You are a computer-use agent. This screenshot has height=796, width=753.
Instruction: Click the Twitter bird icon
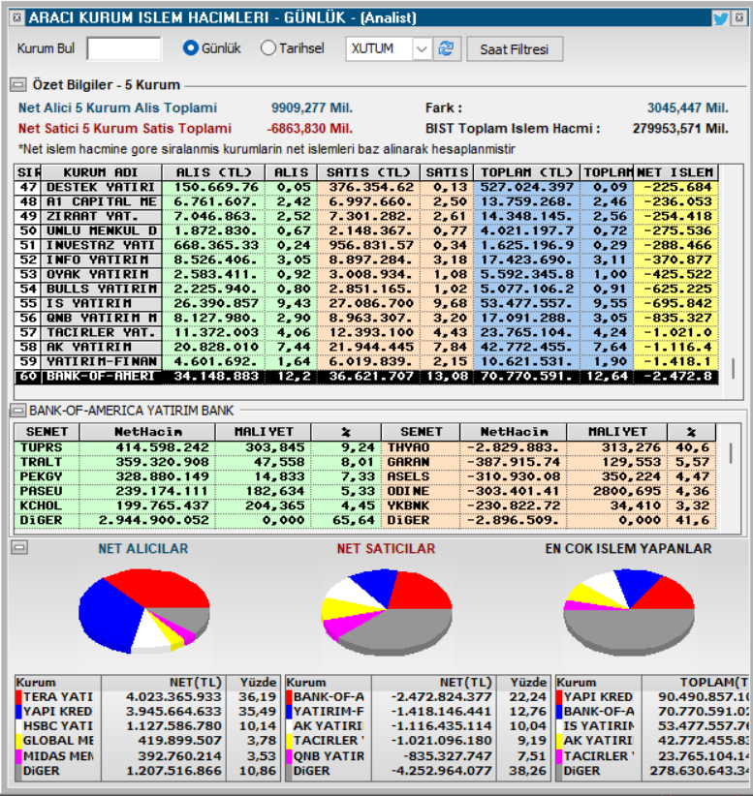[720, 18]
